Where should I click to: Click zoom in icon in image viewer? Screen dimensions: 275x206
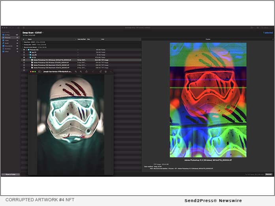[x=81, y=71]
